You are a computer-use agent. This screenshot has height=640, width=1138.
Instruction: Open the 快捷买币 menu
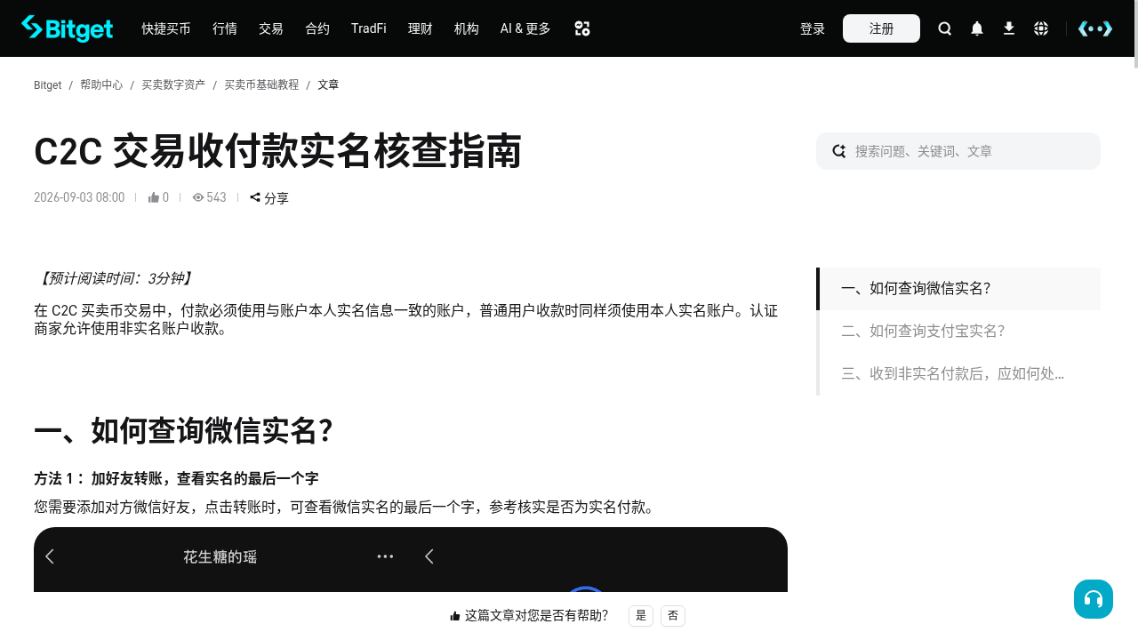pyautogui.click(x=166, y=28)
